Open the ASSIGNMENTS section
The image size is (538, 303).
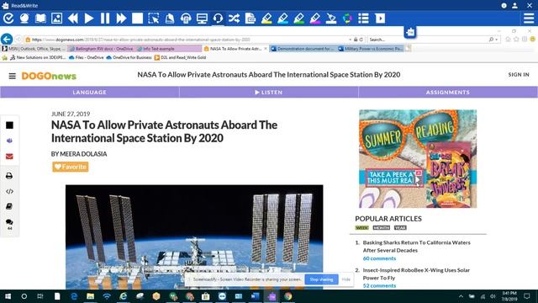[448, 92]
